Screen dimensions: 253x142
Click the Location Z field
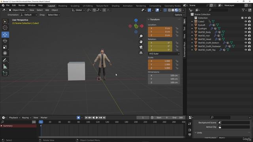coord(160,35)
